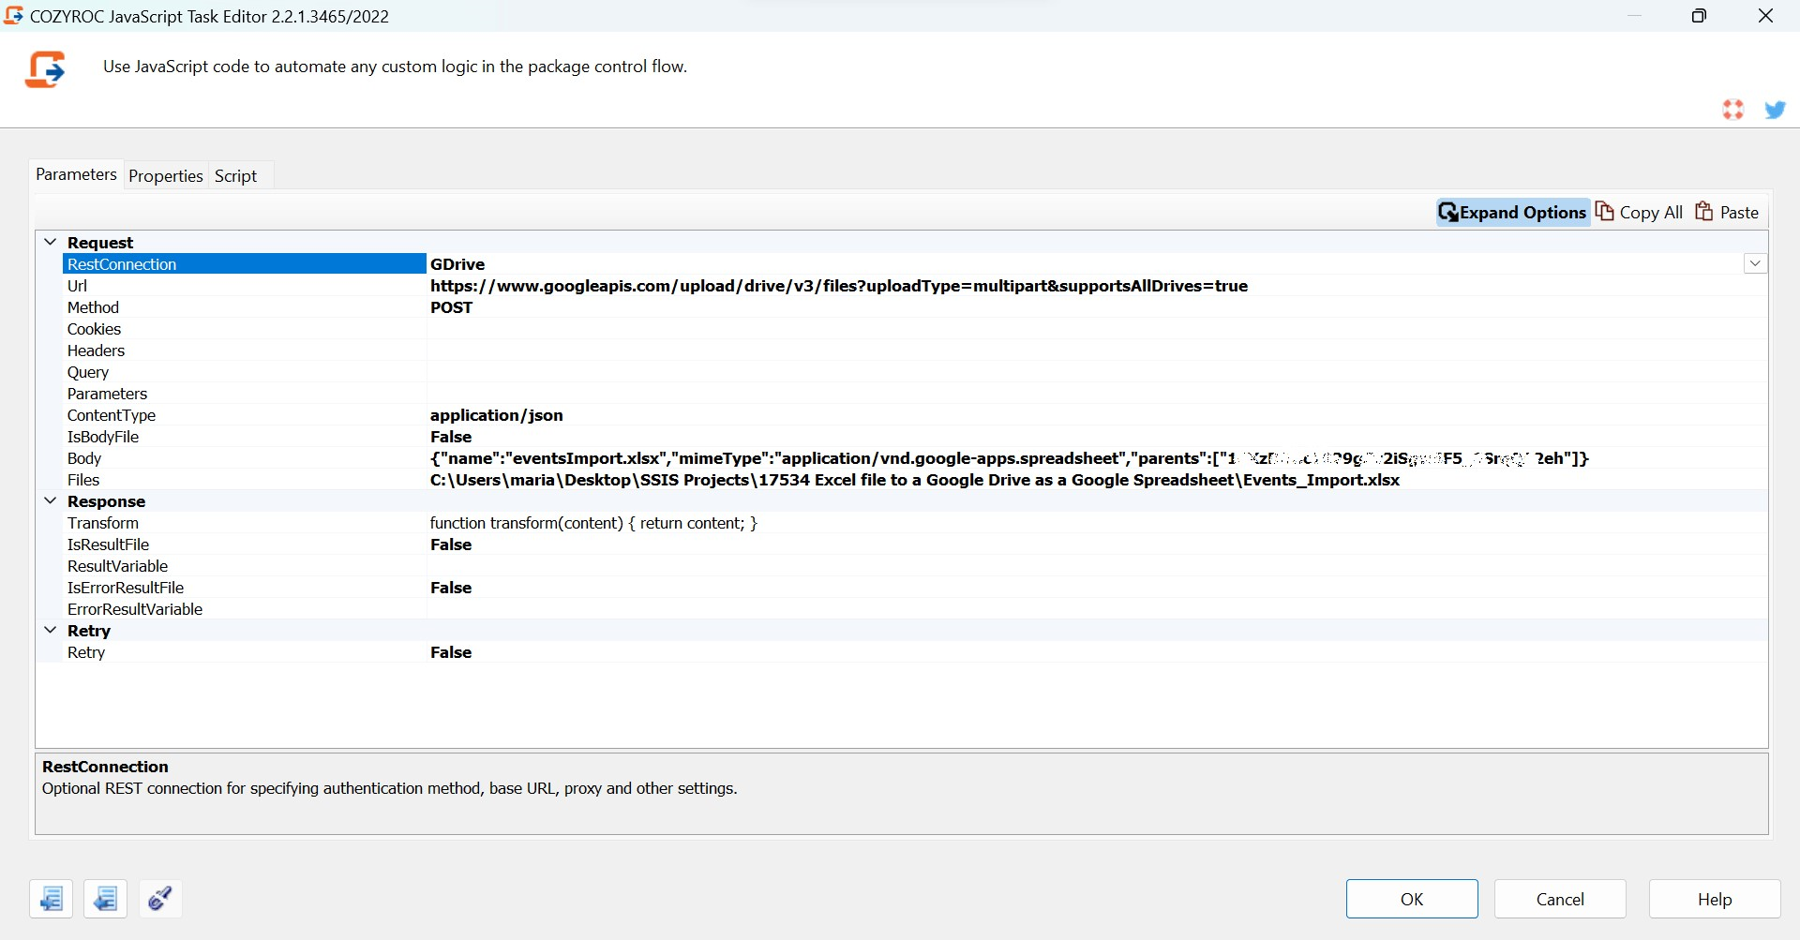Click the second document-with-arrow icon at bottom left

pos(105,899)
